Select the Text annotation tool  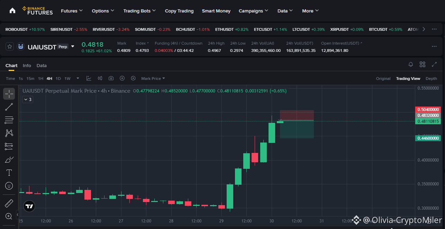9,173
